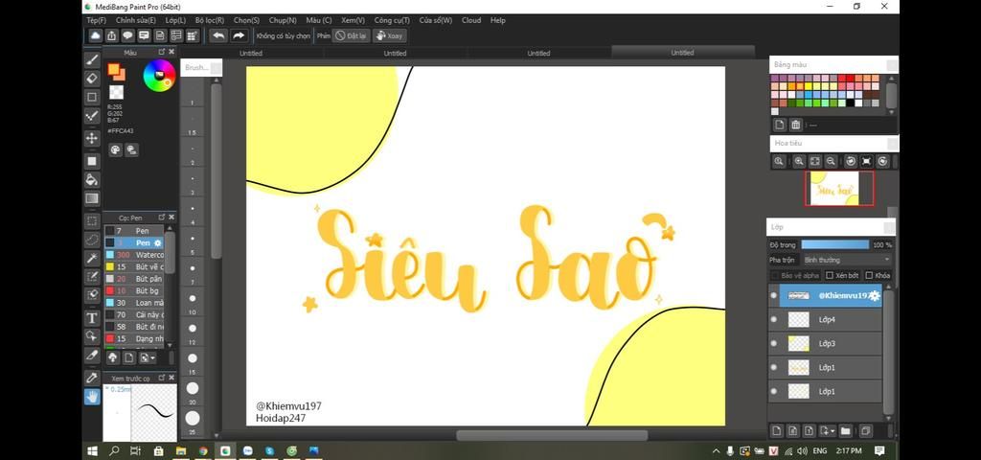
Task: Open the Pha trộn blend mode dropdown
Action: coord(847,260)
